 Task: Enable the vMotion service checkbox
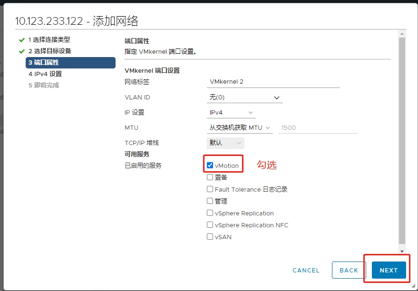point(210,165)
